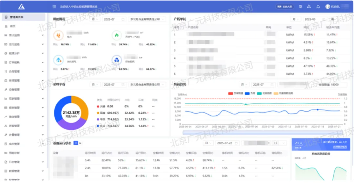Screen dimensions: 354x183
Task: Click the notification bell icon in header
Action: click(318, 7)
